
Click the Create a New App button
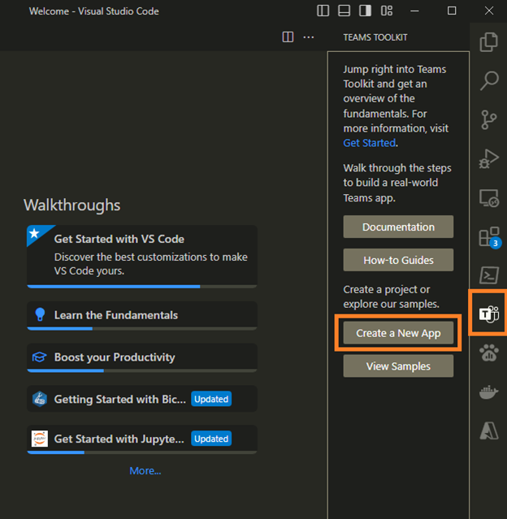(398, 333)
